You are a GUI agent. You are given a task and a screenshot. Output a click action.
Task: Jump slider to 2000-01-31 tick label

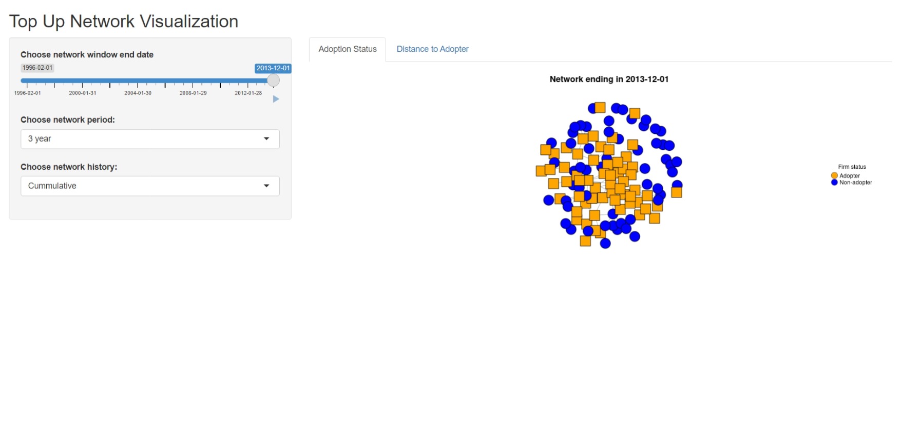(83, 93)
